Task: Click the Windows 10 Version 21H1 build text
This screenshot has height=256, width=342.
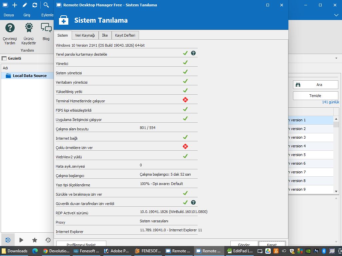Action: 100,45
